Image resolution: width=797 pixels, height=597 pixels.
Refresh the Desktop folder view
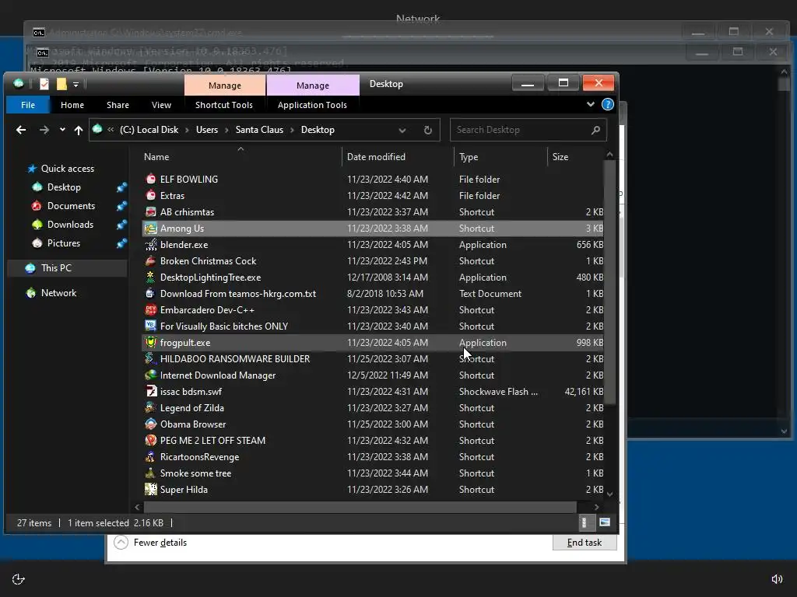tap(428, 130)
